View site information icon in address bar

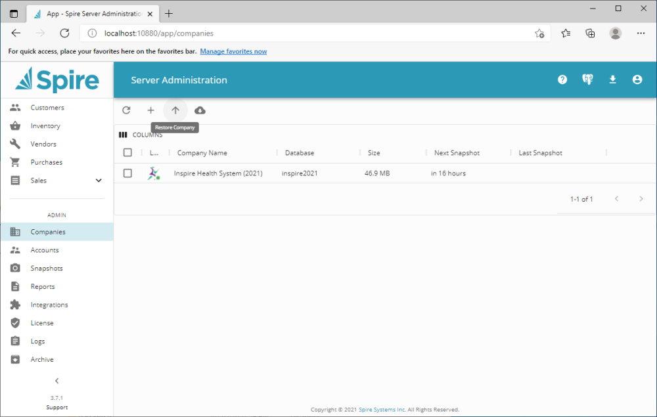(92, 33)
